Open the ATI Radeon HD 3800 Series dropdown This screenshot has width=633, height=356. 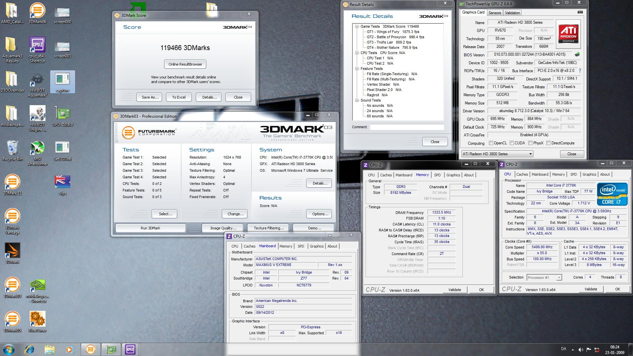pos(497,154)
